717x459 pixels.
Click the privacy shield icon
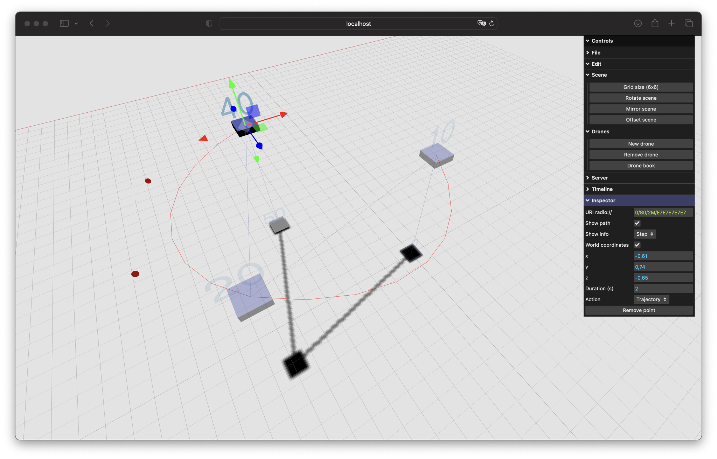click(x=209, y=23)
